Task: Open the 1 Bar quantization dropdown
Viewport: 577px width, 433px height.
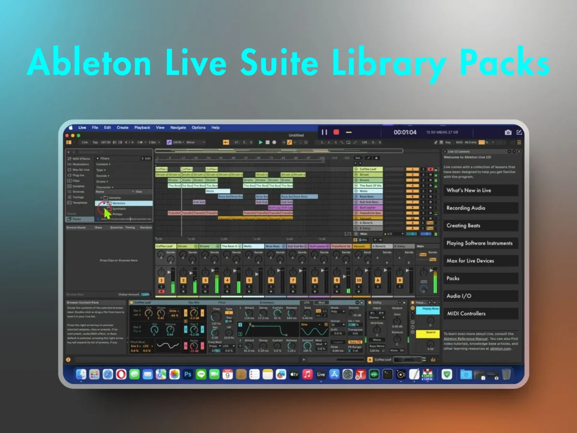Action: click(x=154, y=142)
